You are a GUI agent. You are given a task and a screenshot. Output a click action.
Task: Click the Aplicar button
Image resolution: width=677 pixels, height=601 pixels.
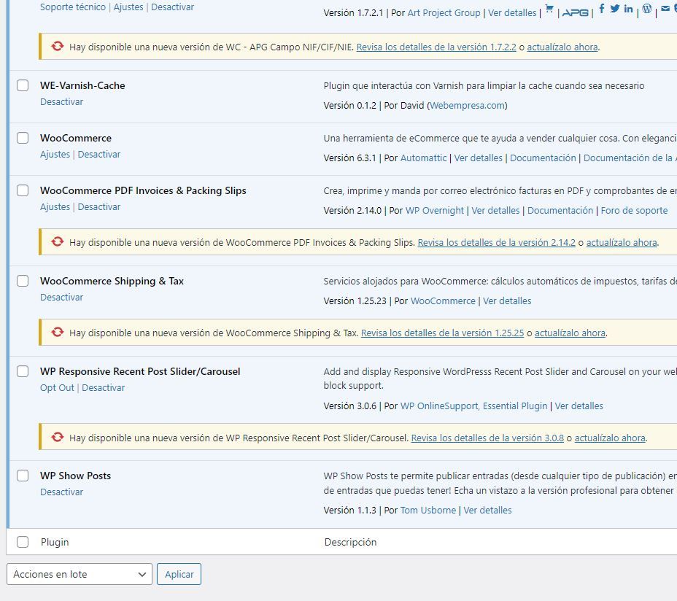(179, 574)
